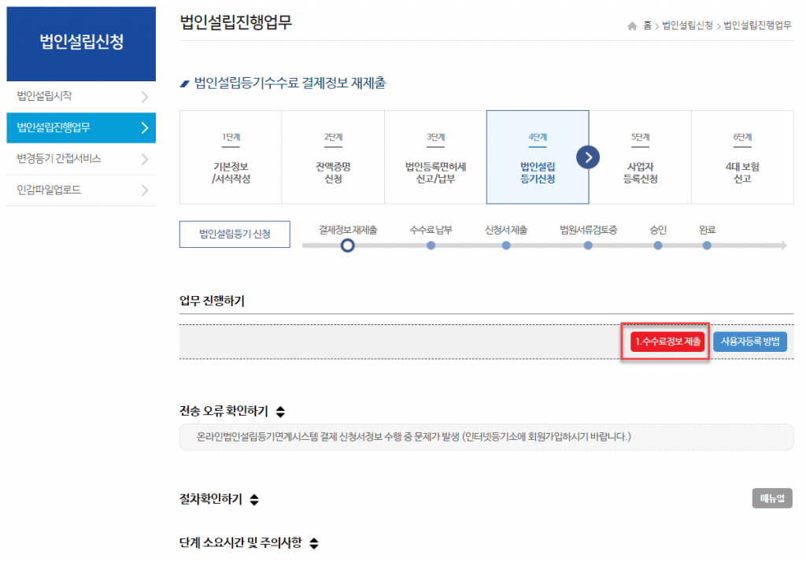Screen dimensions: 806x562
Task: Expand 단계 소요시간 및 주의사항 arrows
Action: tap(314, 543)
